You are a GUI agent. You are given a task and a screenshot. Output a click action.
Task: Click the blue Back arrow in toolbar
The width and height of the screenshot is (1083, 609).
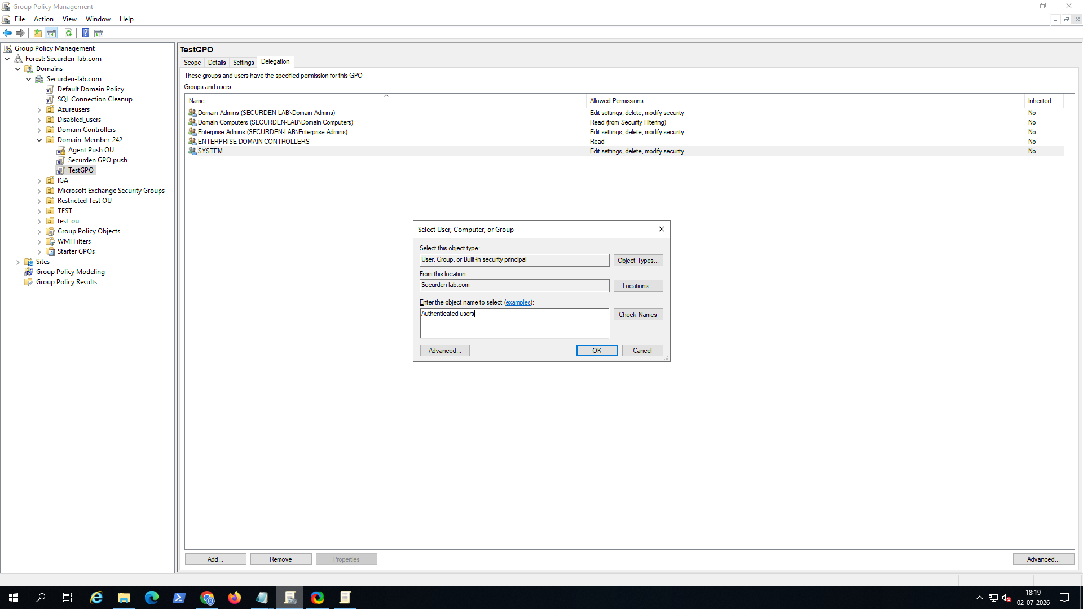[7, 33]
